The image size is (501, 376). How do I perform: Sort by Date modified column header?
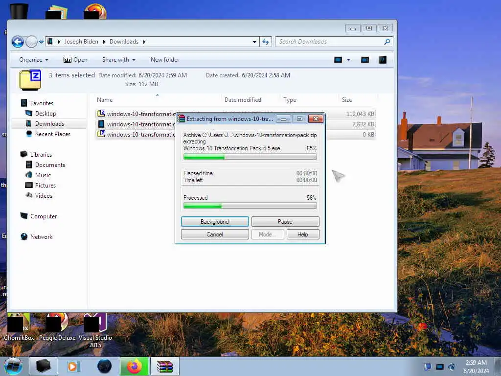(x=243, y=100)
